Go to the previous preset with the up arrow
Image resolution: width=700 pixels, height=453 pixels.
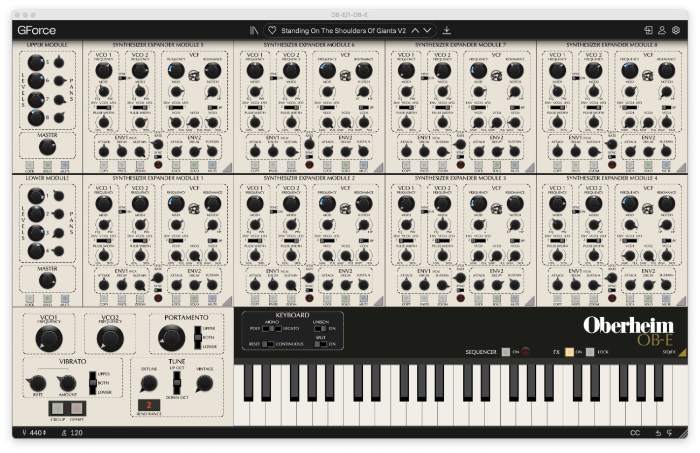(415, 31)
